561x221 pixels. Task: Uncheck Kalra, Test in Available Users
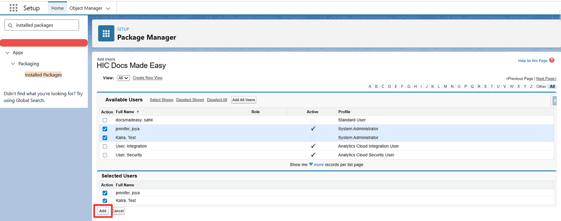[x=105, y=138]
